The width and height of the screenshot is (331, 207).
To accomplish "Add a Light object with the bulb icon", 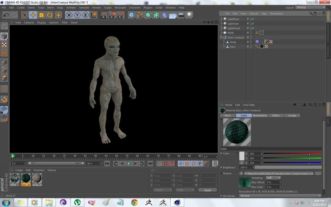I will pyautogui.click(x=189, y=15).
